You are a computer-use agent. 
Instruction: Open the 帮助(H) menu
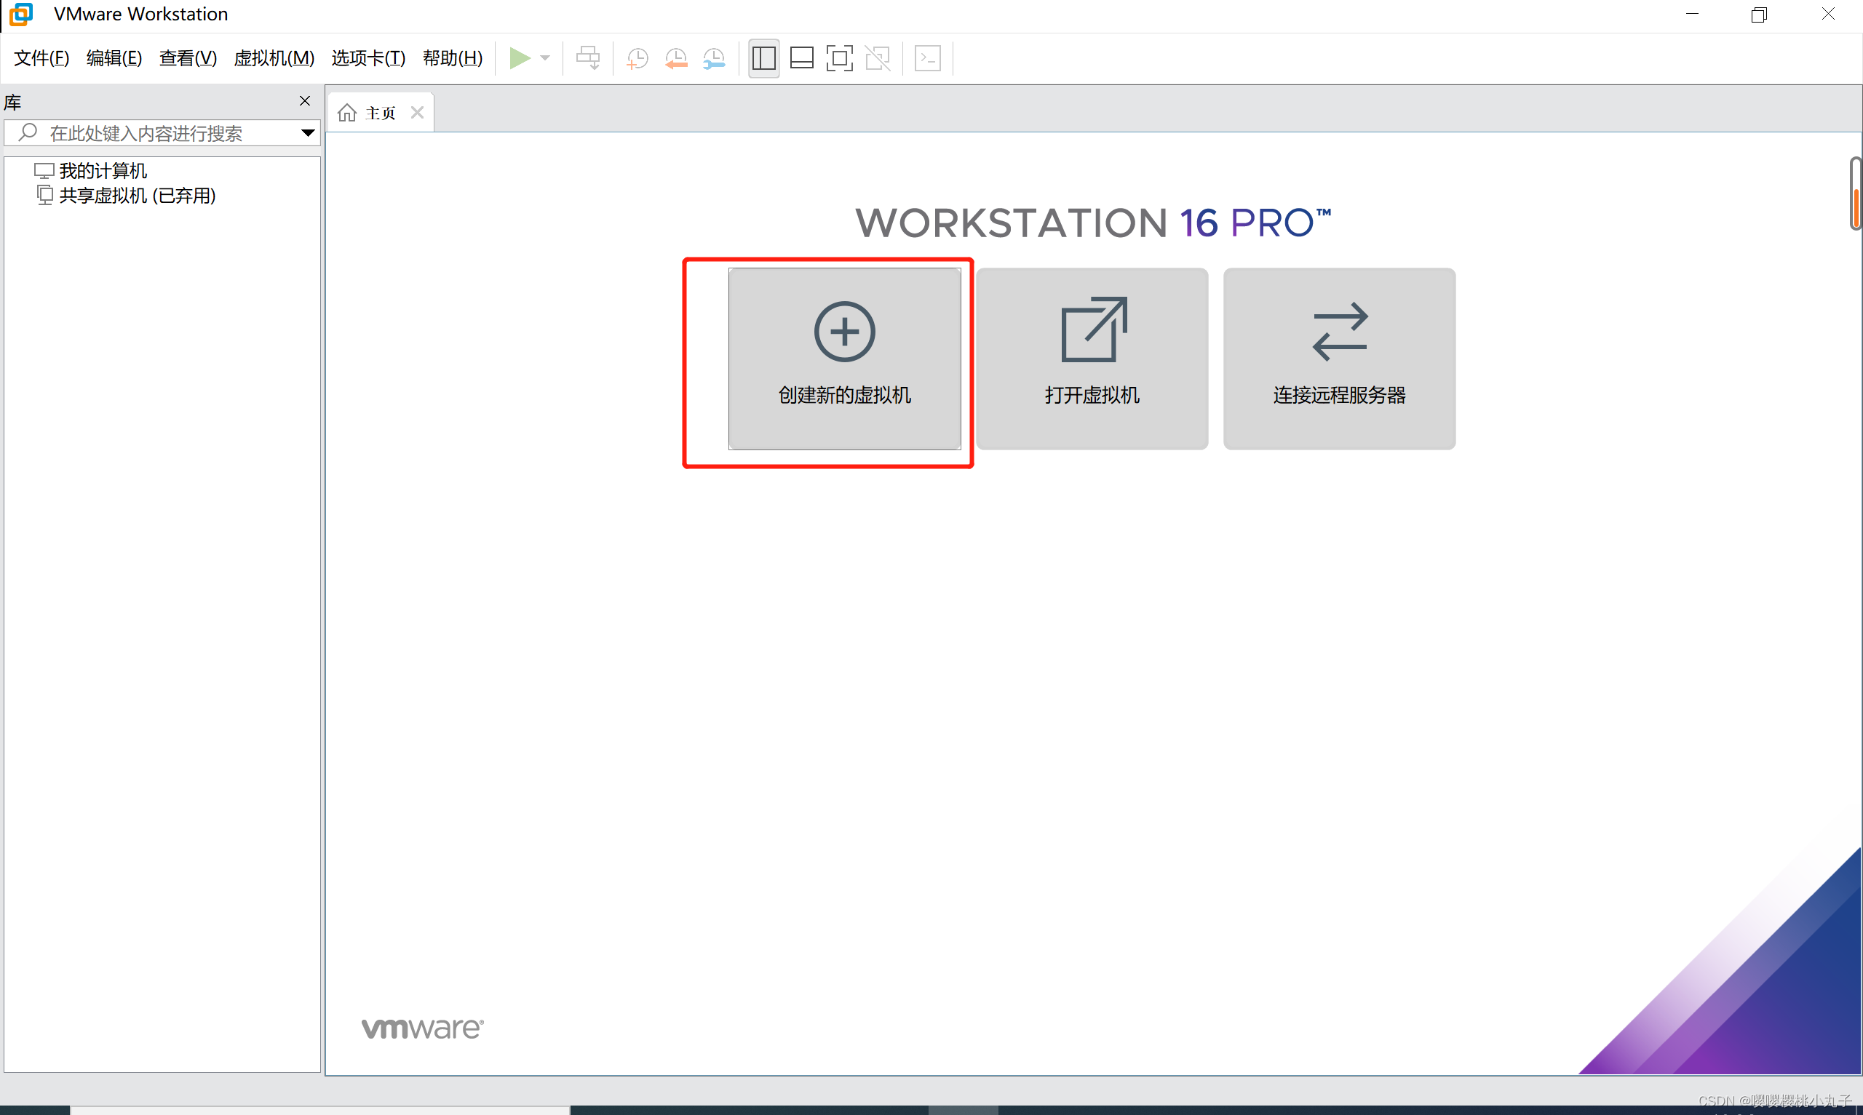(453, 58)
